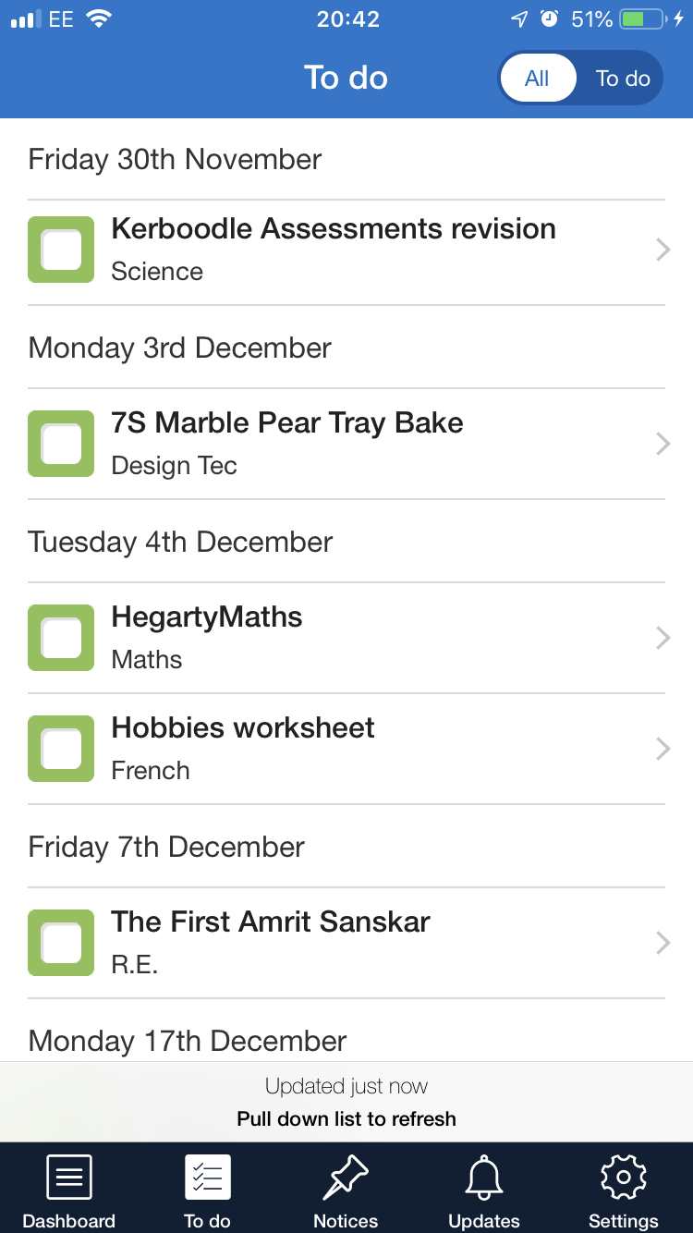Check the Hobbies worksheet checkbox

point(61,749)
